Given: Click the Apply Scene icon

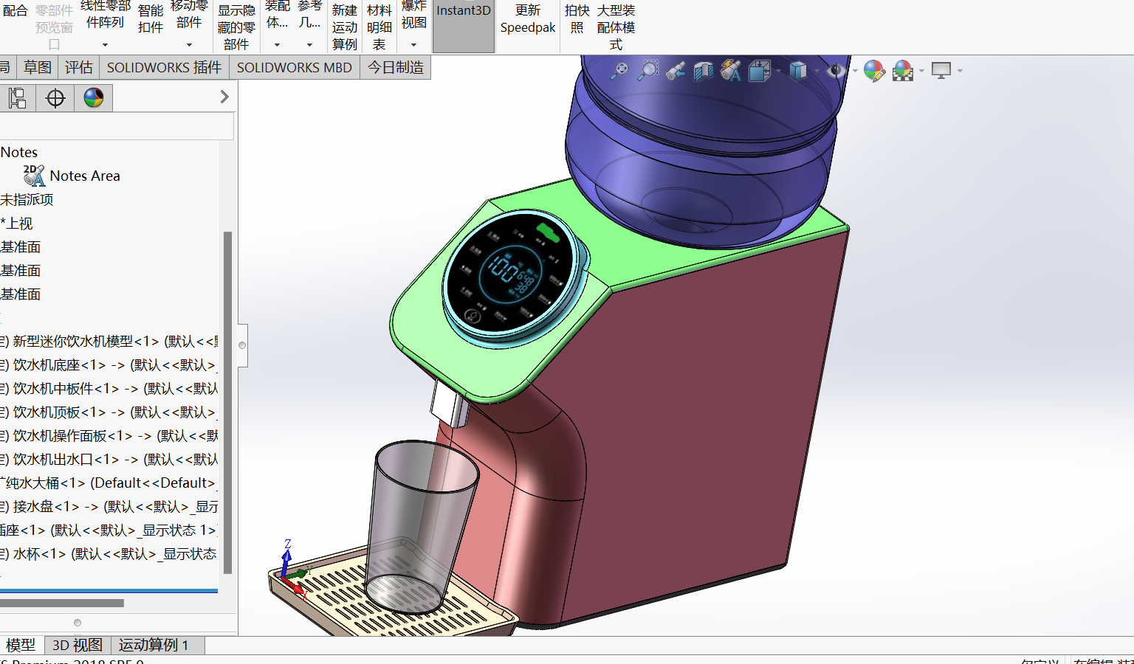Looking at the screenshot, I should pyautogui.click(x=903, y=71).
